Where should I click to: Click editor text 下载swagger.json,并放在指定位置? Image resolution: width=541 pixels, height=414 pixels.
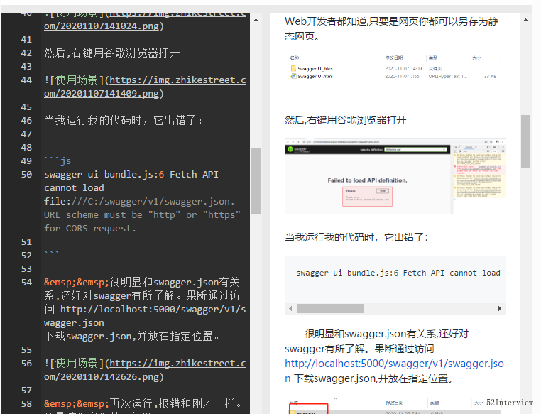131,336
